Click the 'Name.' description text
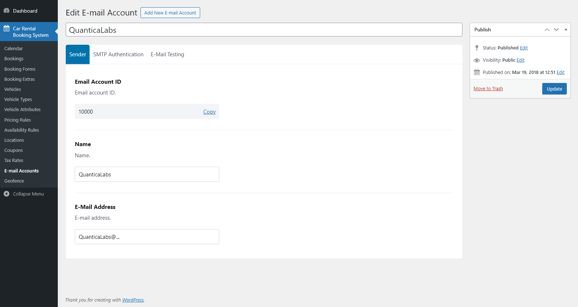578x307 pixels. pos(82,155)
